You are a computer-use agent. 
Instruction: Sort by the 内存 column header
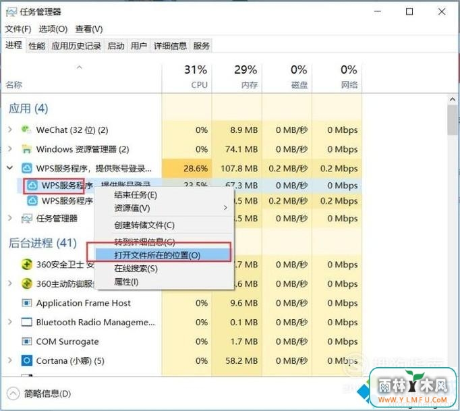coord(237,77)
